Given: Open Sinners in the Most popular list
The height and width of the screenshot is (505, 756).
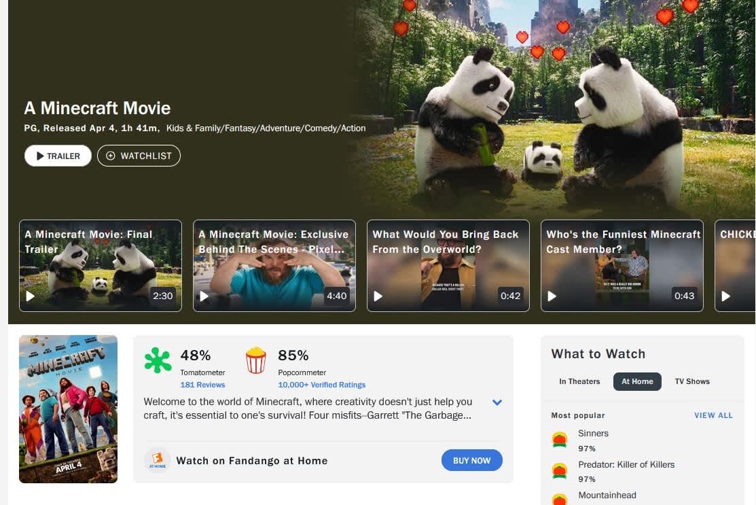Looking at the screenshot, I should coord(593,434).
